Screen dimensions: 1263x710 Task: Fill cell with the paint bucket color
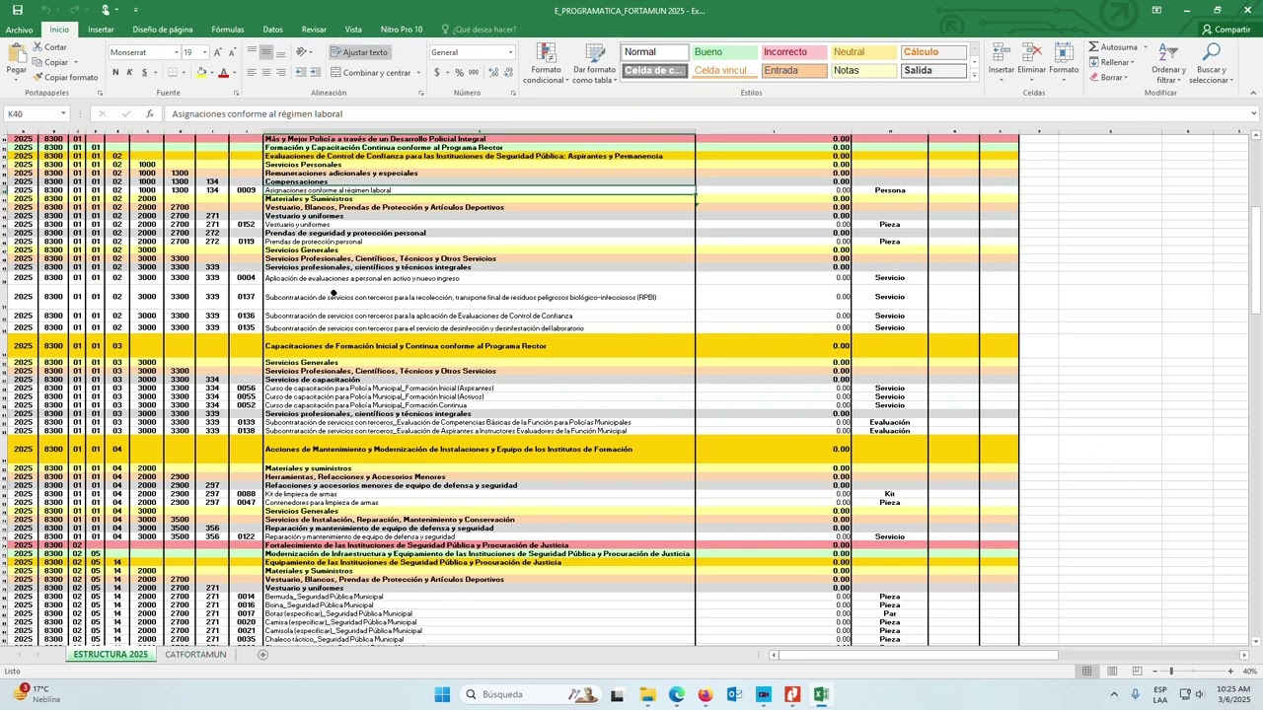click(201, 72)
